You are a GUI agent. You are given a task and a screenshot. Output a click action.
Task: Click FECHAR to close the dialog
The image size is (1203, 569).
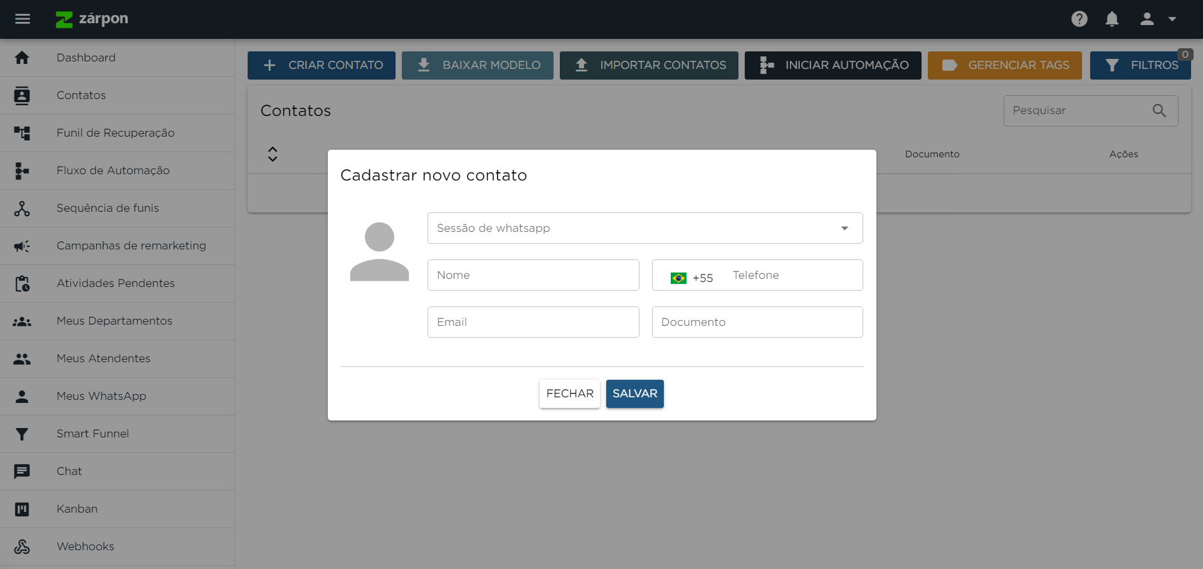[569, 394]
